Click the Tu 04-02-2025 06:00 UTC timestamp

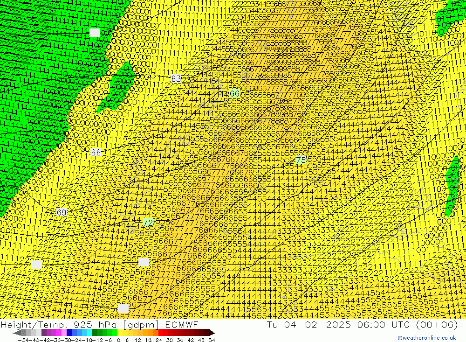(x=338, y=324)
